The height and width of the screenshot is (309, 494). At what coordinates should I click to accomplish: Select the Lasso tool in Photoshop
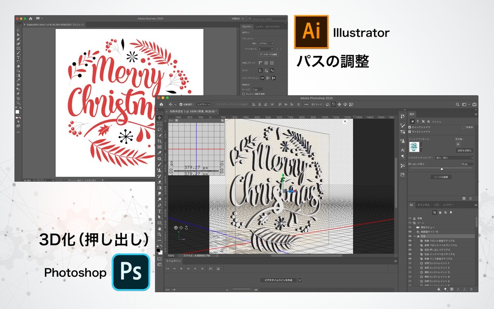click(x=159, y=129)
